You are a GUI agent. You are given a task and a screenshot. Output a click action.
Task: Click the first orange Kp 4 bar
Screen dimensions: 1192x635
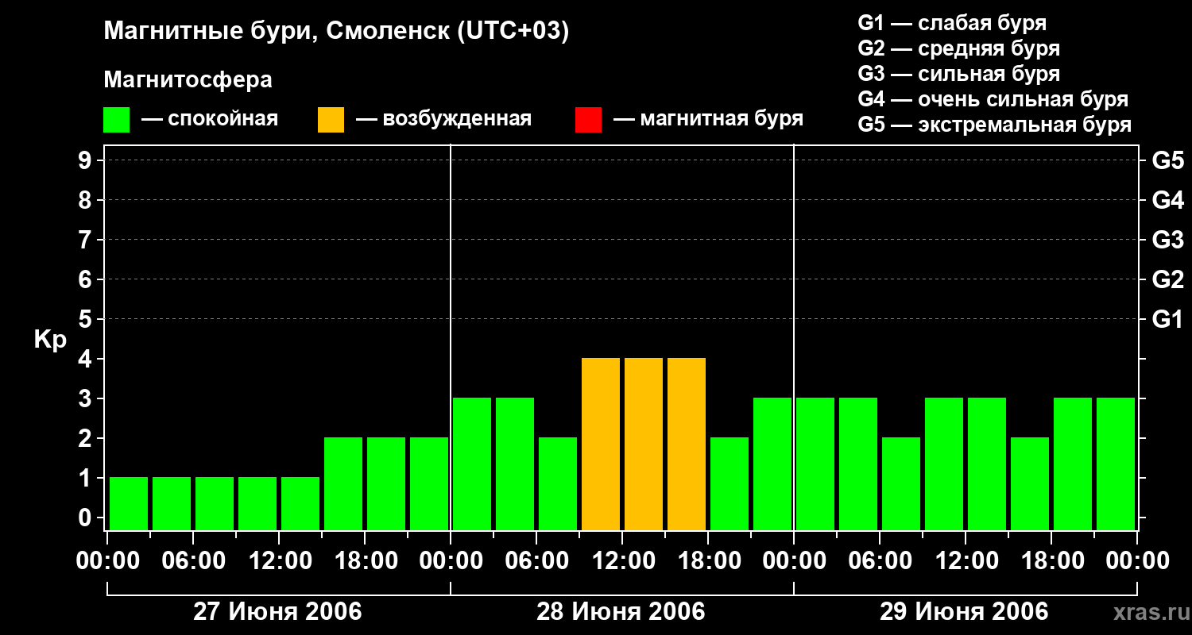(601, 444)
